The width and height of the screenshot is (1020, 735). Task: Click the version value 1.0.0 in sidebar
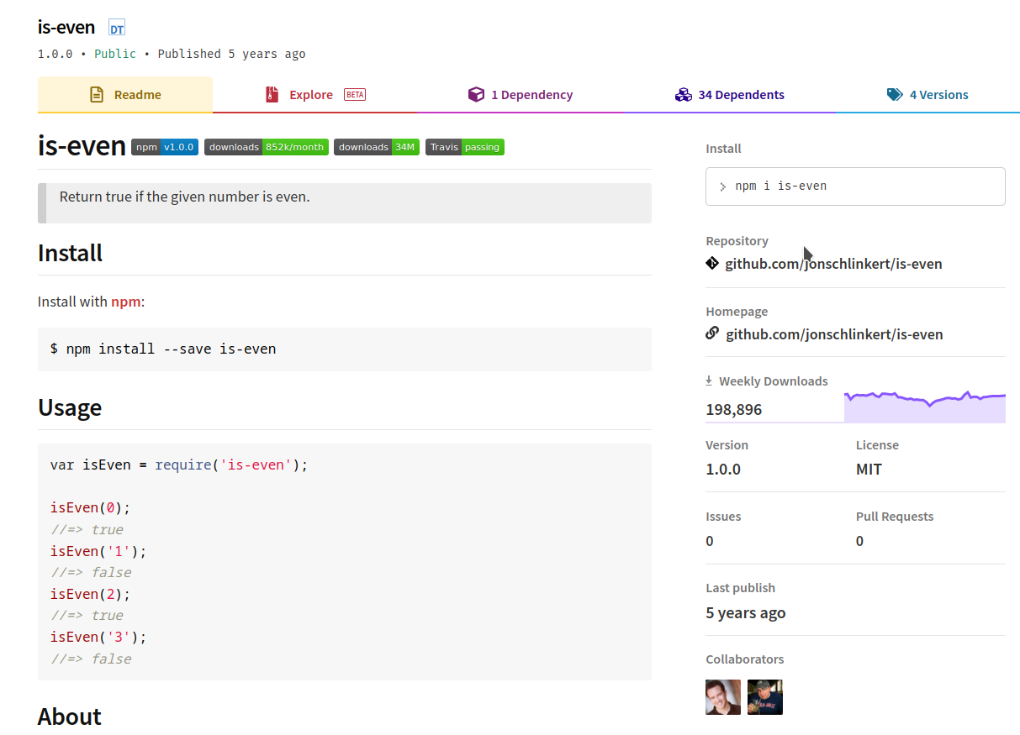723,470
